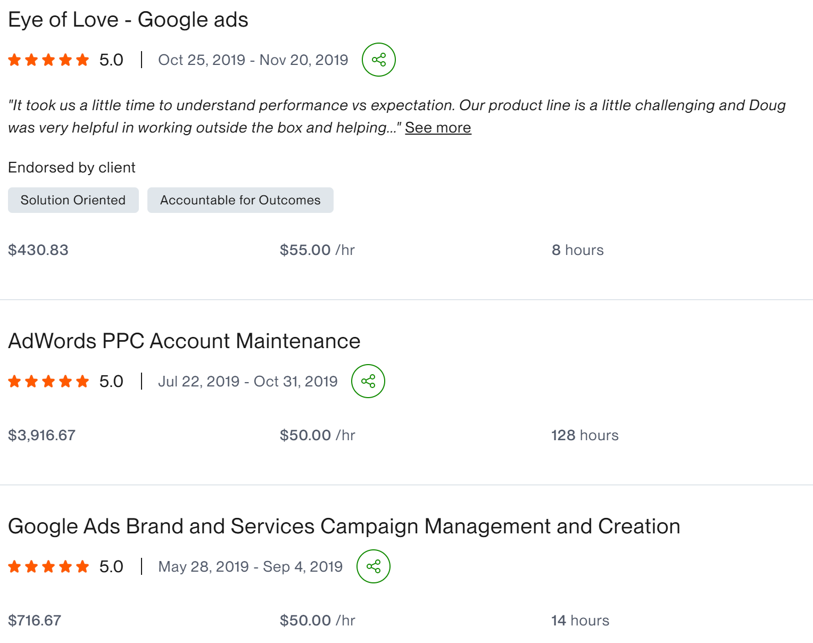Click the $3,916.67 earnings amount
Image resolution: width=813 pixels, height=643 pixels.
tap(42, 435)
